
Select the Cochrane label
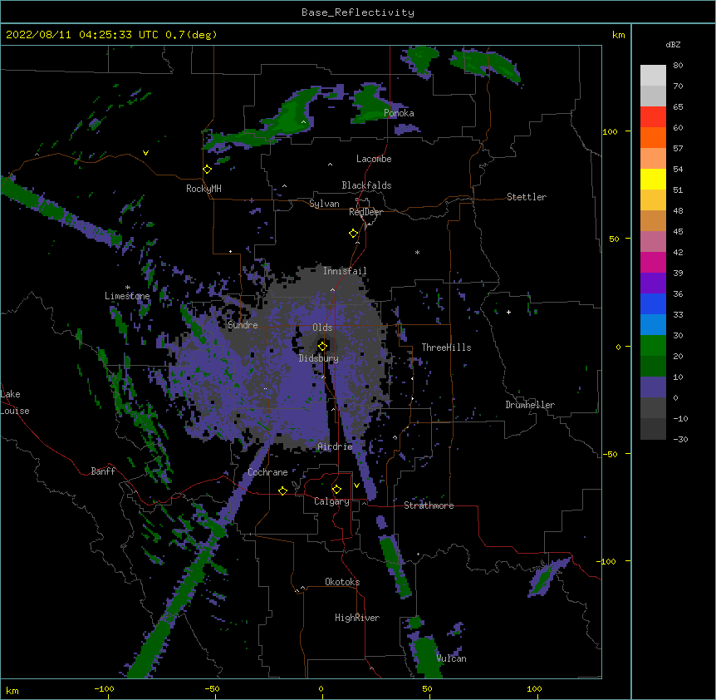[267, 472]
